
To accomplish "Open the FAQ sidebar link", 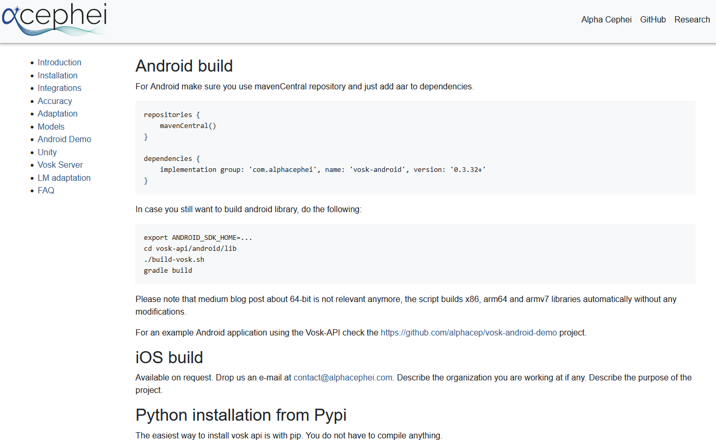I will coord(46,191).
